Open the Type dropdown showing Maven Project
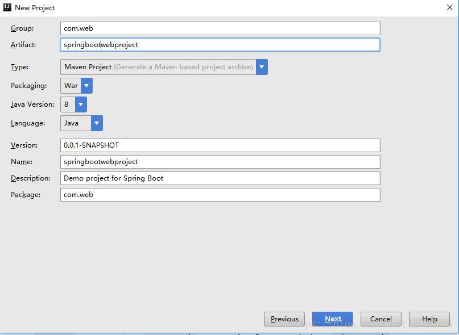 (164, 67)
